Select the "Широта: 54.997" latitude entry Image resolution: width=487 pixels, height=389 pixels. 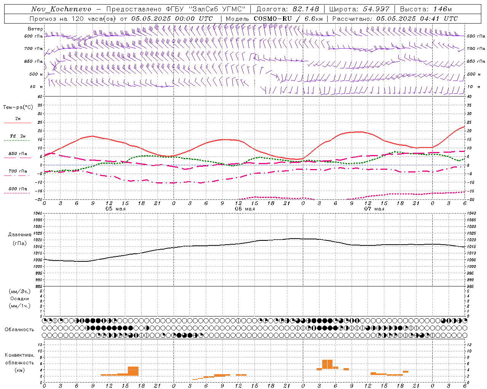coord(360,9)
